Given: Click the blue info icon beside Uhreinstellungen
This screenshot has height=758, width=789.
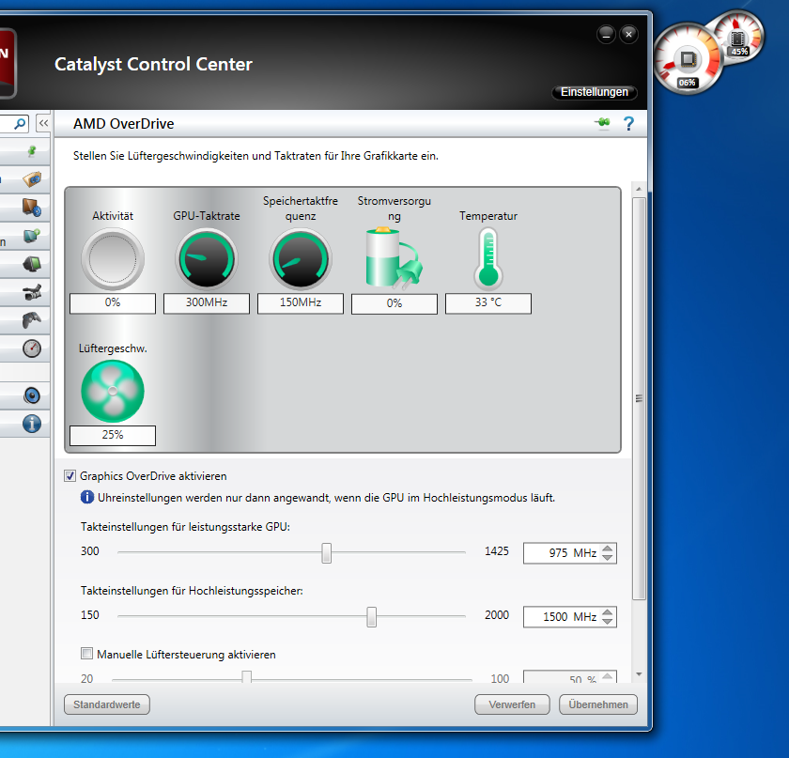Looking at the screenshot, I should pyautogui.click(x=87, y=497).
